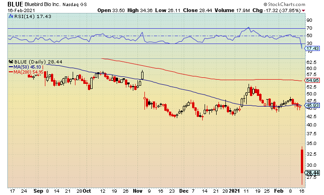Click the Dec month label on the date axis
Viewport: 324px width, 195px height.
(x=184, y=191)
